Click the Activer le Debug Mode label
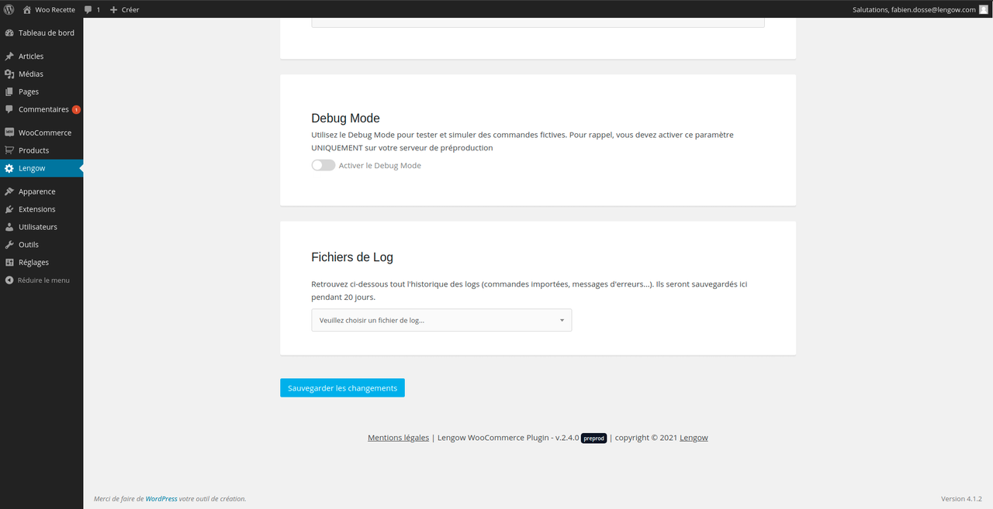Screen dimensions: 993x509 coord(380,166)
